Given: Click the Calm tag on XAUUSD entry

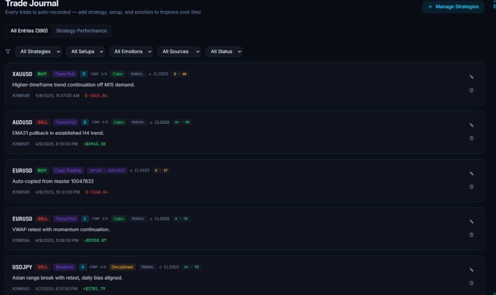Looking at the screenshot, I should [x=118, y=74].
